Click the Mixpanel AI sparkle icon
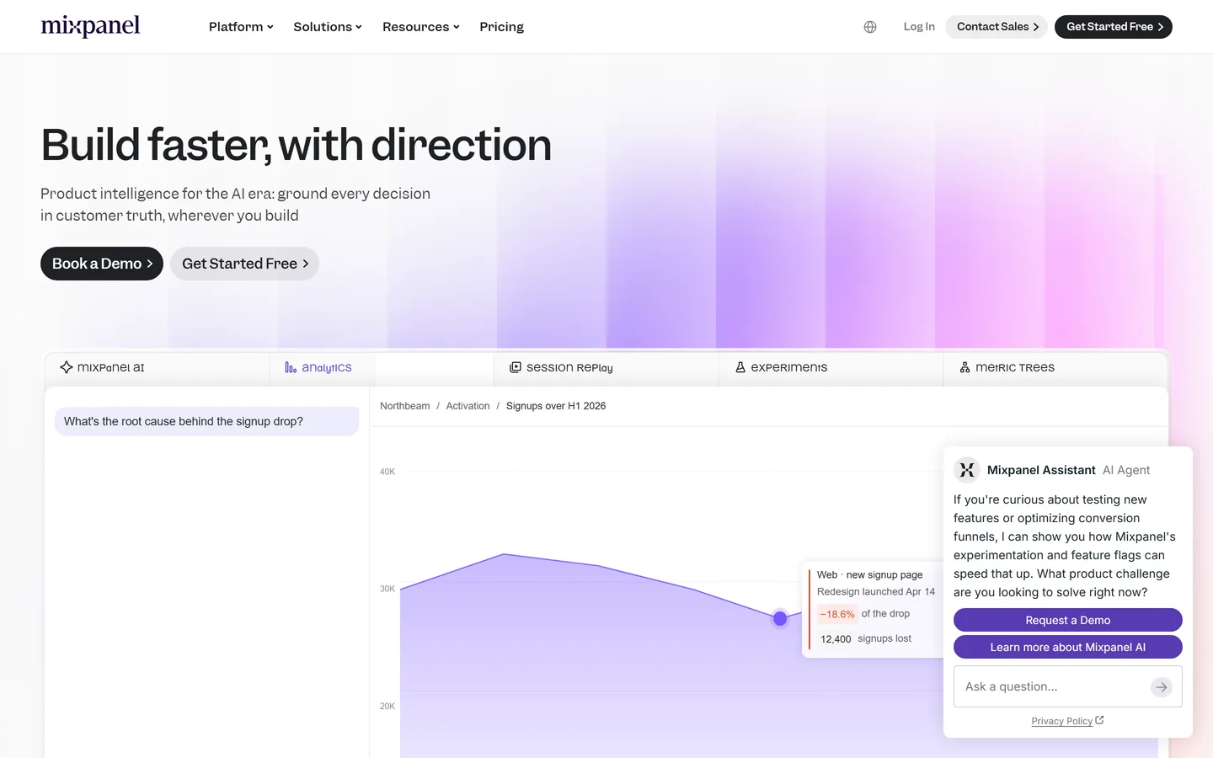This screenshot has height=758, width=1213. [x=67, y=367]
